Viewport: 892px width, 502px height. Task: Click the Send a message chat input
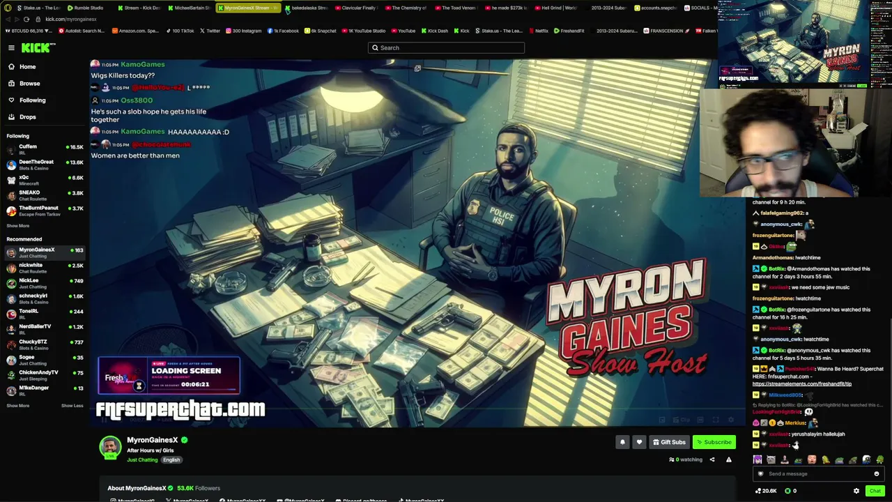coord(817,474)
